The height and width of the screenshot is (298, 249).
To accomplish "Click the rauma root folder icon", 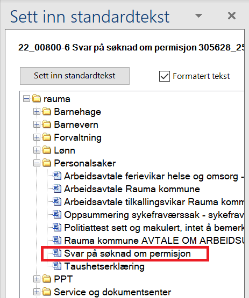I will (x=37, y=99).
